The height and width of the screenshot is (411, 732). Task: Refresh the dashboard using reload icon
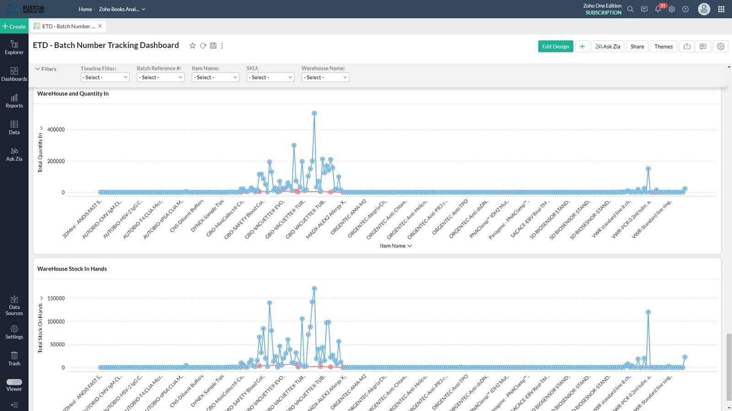(203, 46)
